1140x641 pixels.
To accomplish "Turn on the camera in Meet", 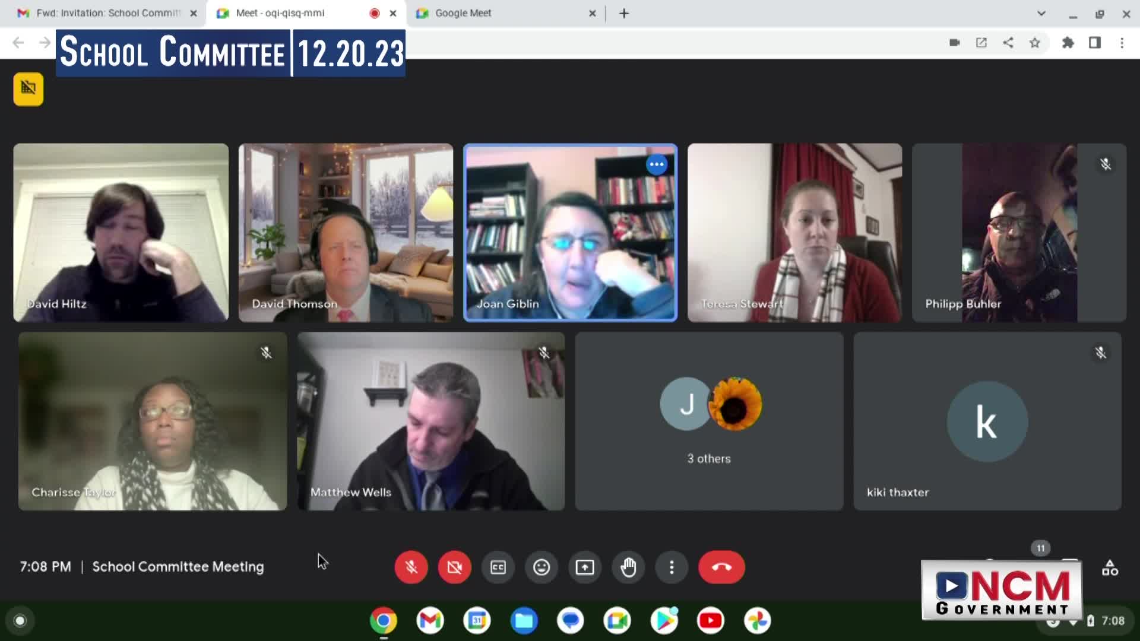I will point(454,567).
